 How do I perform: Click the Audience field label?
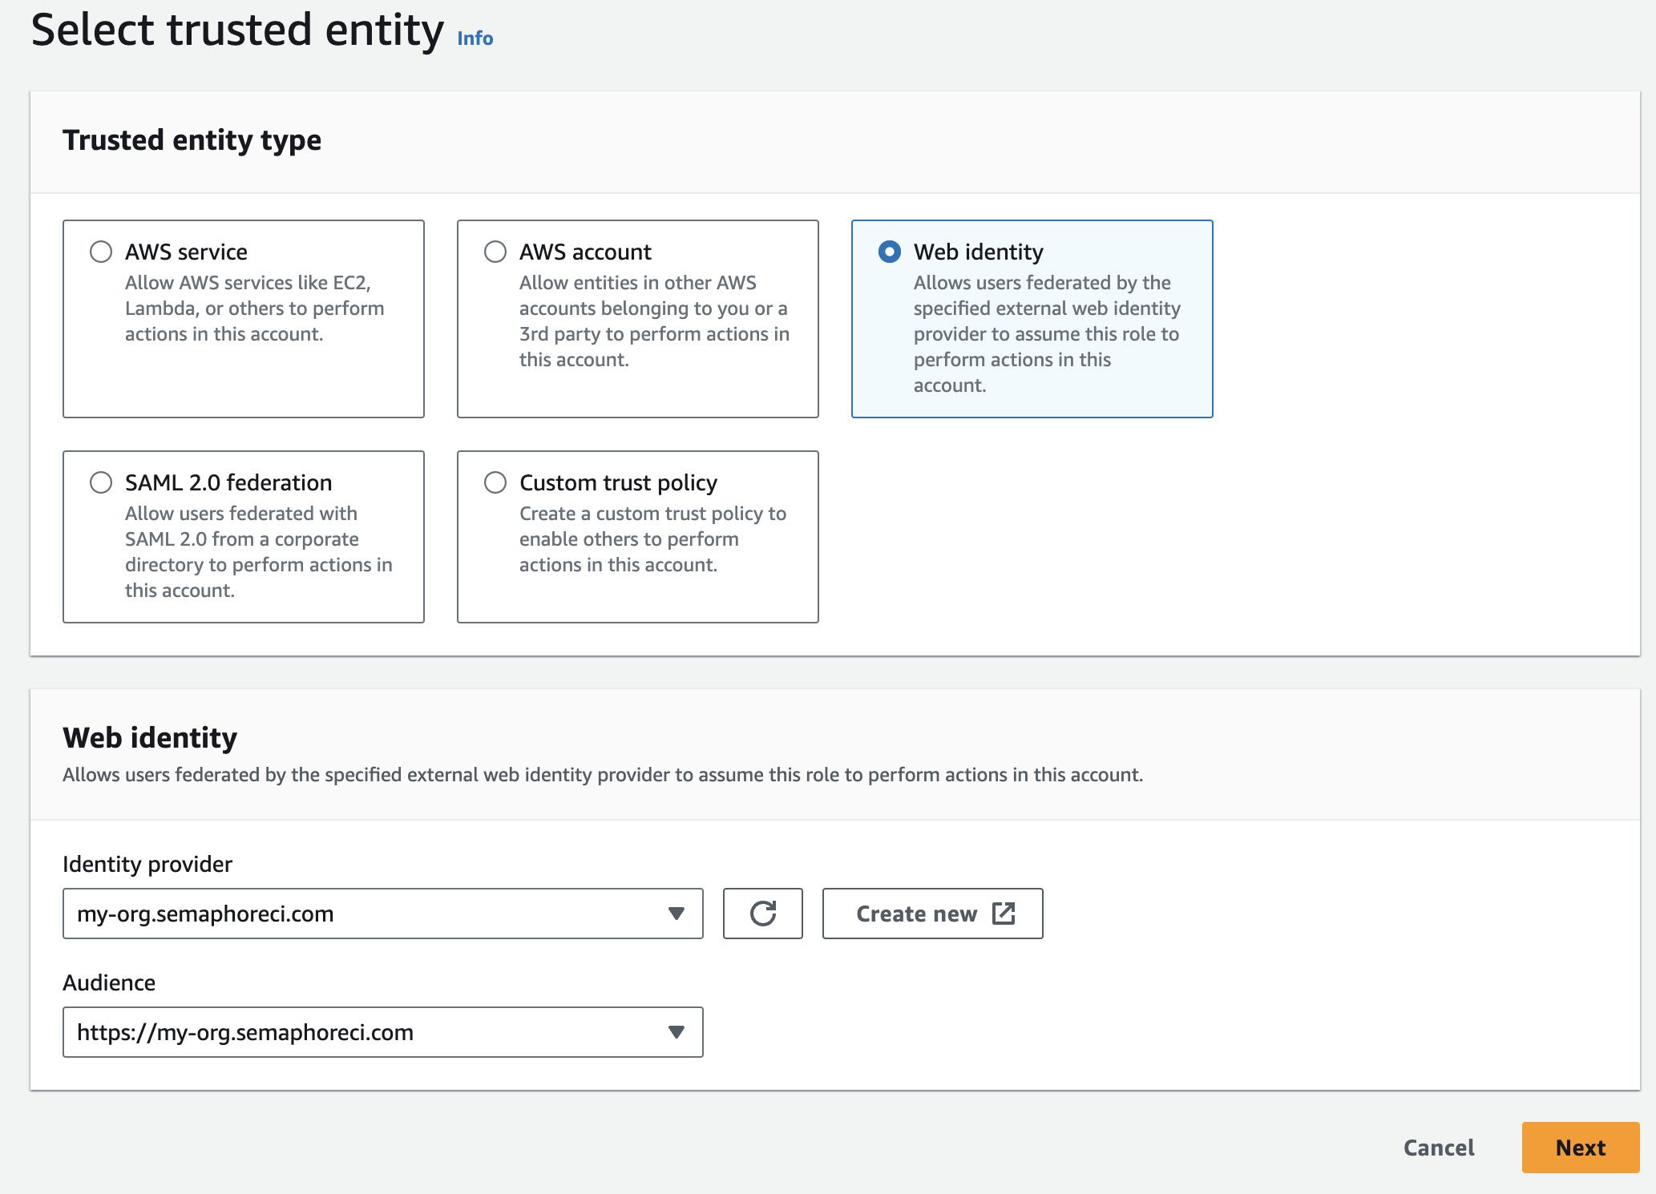pyautogui.click(x=109, y=982)
